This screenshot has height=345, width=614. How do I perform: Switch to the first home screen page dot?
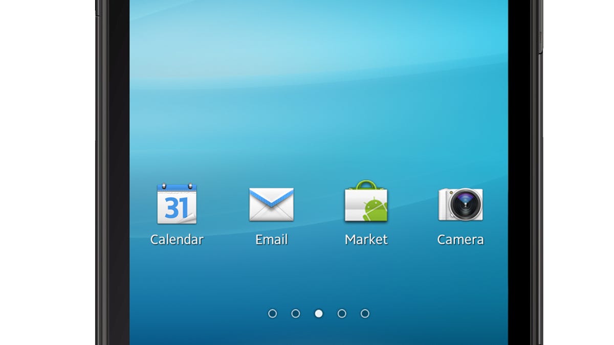coord(272,313)
